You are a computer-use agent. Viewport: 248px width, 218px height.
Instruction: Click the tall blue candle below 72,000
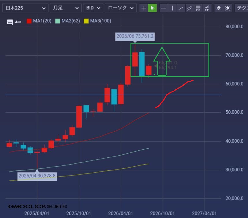click(x=142, y=64)
